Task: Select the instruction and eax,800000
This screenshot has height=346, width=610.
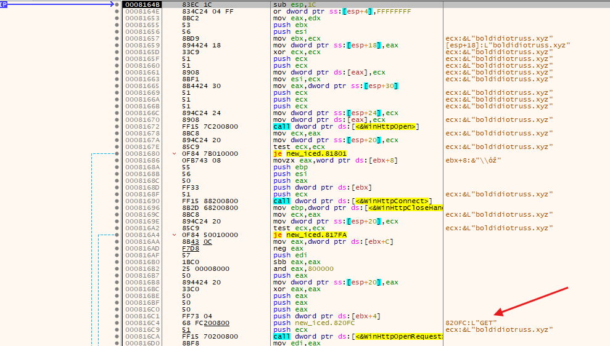Action: 303,268
